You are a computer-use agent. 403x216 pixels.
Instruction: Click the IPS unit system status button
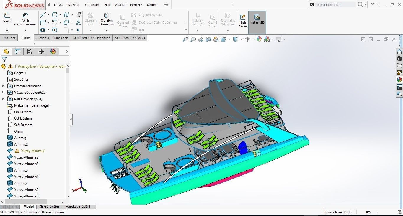368,212
